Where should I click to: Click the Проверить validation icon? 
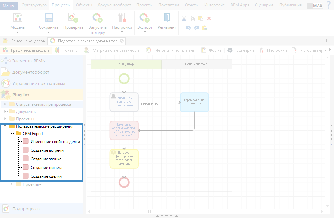coord(73,18)
